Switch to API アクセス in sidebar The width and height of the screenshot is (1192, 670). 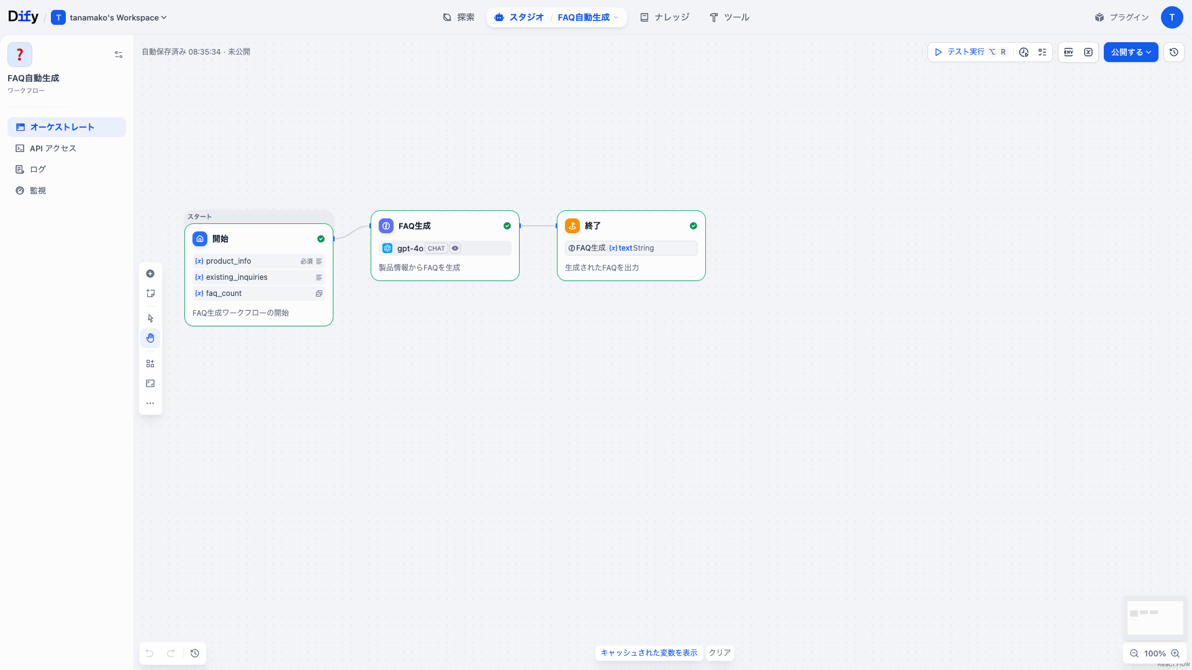(53, 148)
